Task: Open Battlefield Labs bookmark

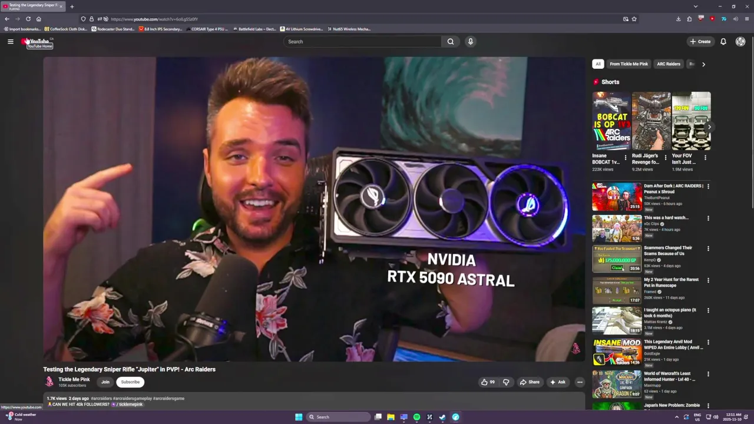Action: (254, 29)
